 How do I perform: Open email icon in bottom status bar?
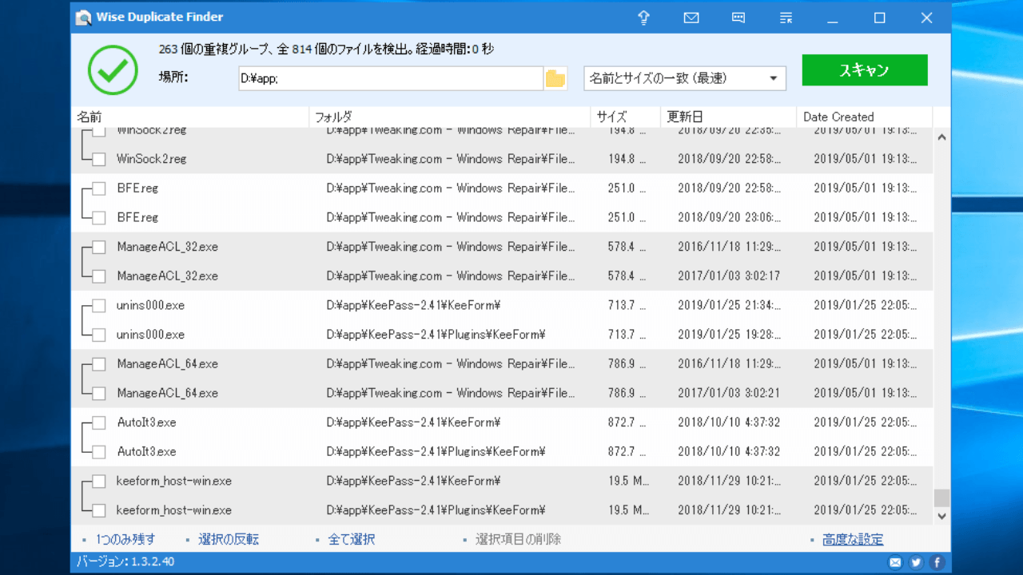pyautogui.click(x=895, y=562)
